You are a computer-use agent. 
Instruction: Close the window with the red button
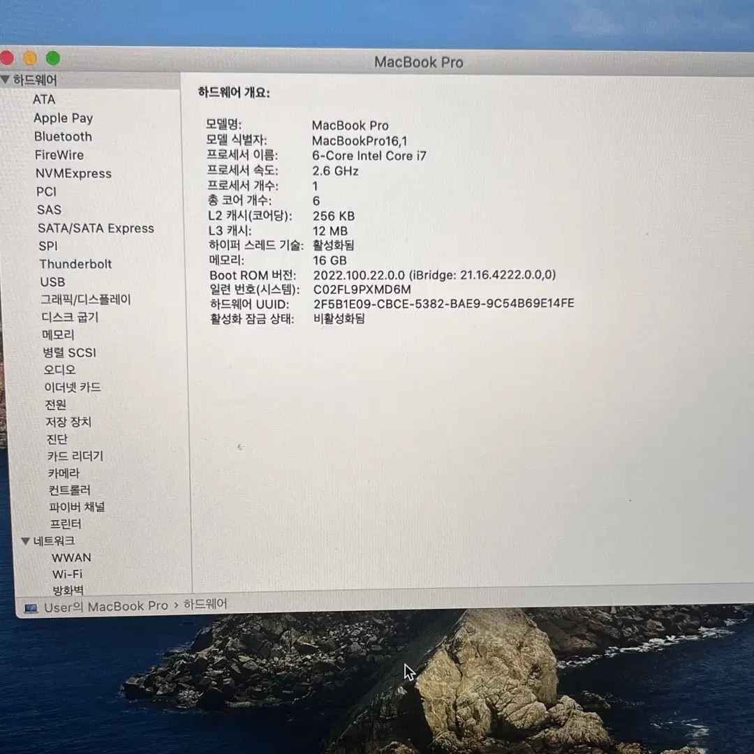click(7, 58)
